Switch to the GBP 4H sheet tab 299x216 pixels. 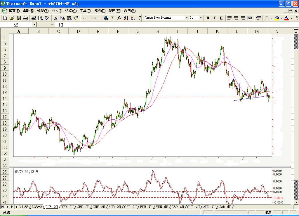pyautogui.click(x=178, y=207)
